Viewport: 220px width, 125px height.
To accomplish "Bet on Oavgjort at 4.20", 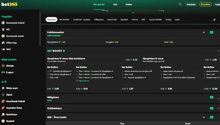I will click(112, 42).
